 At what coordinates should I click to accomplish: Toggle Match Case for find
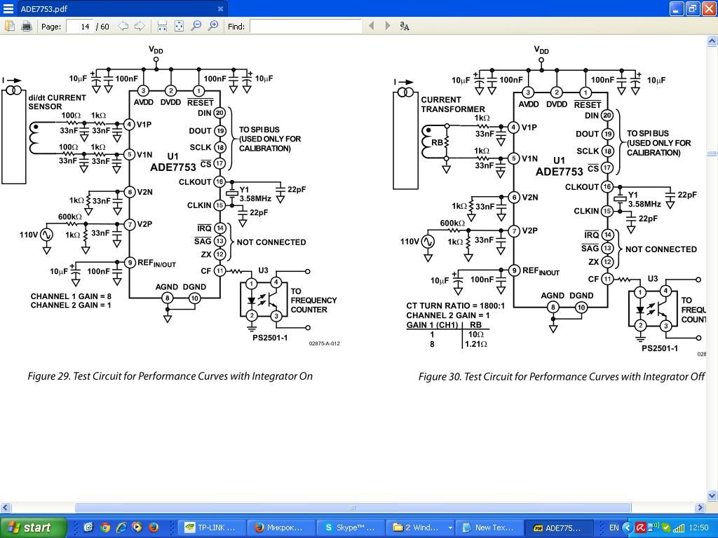tap(405, 26)
